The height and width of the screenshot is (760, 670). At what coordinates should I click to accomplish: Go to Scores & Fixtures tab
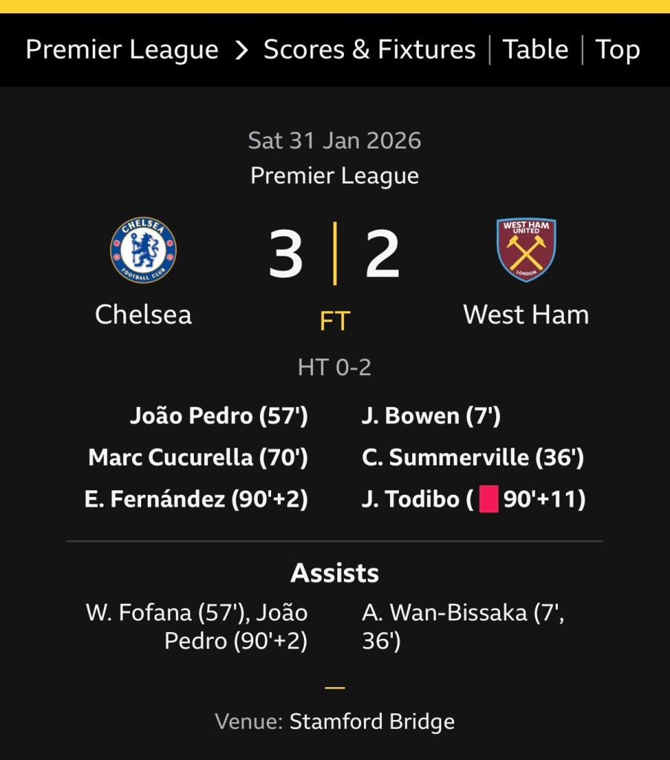click(369, 51)
